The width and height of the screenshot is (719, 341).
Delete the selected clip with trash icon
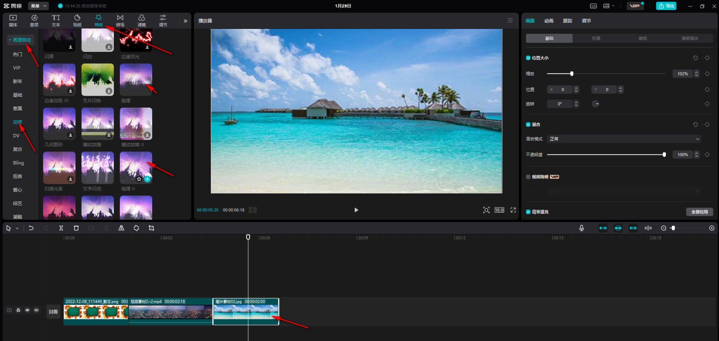click(76, 228)
